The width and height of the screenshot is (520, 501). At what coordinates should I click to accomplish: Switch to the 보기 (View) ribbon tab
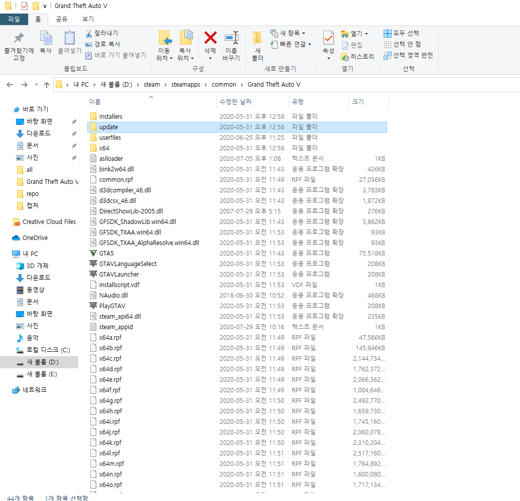[x=88, y=19]
